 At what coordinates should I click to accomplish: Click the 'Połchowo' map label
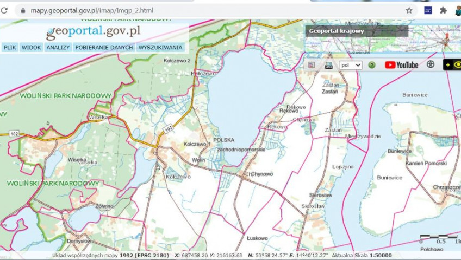(432, 249)
